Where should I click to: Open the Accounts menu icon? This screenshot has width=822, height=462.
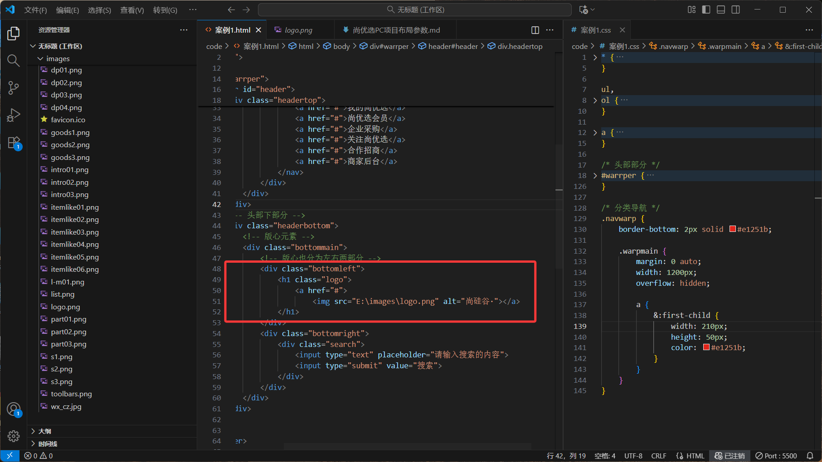[14, 409]
